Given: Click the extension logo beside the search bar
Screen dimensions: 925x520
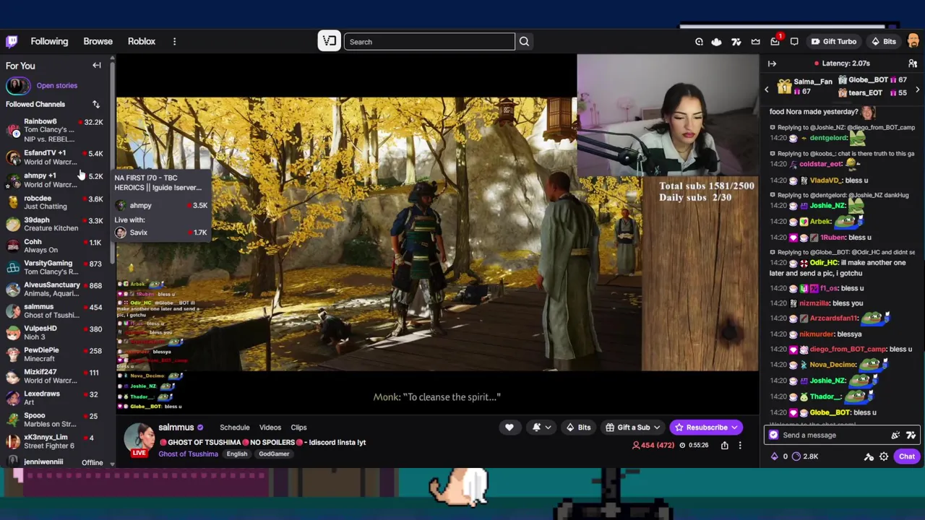Looking at the screenshot, I should coord(329,41).
